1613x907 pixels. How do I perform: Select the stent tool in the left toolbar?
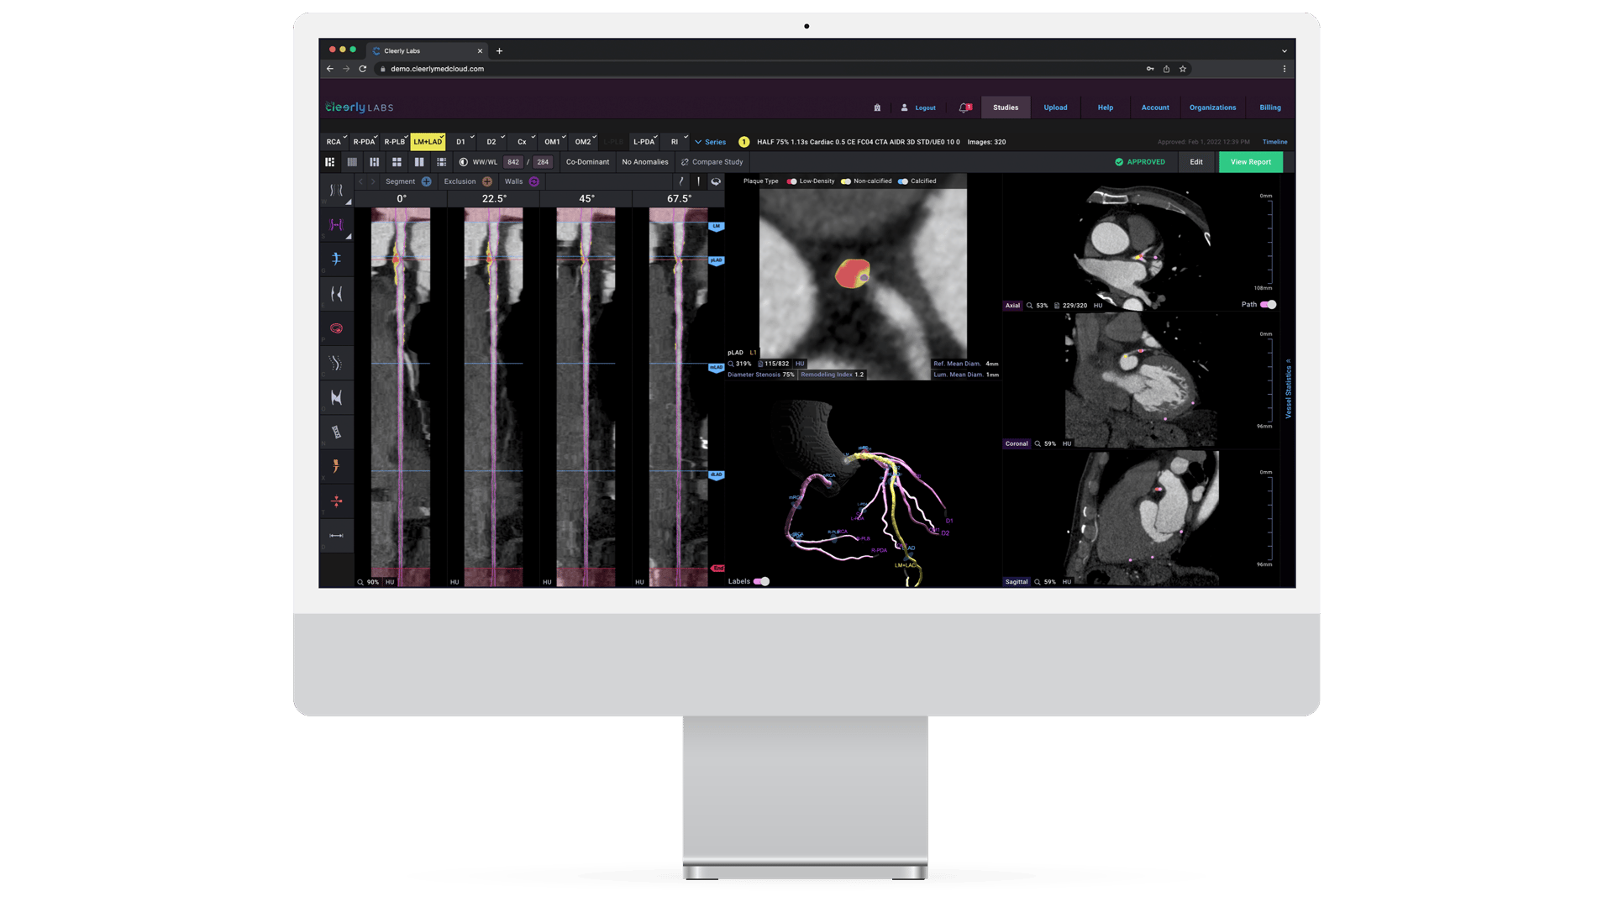[336, 432]
